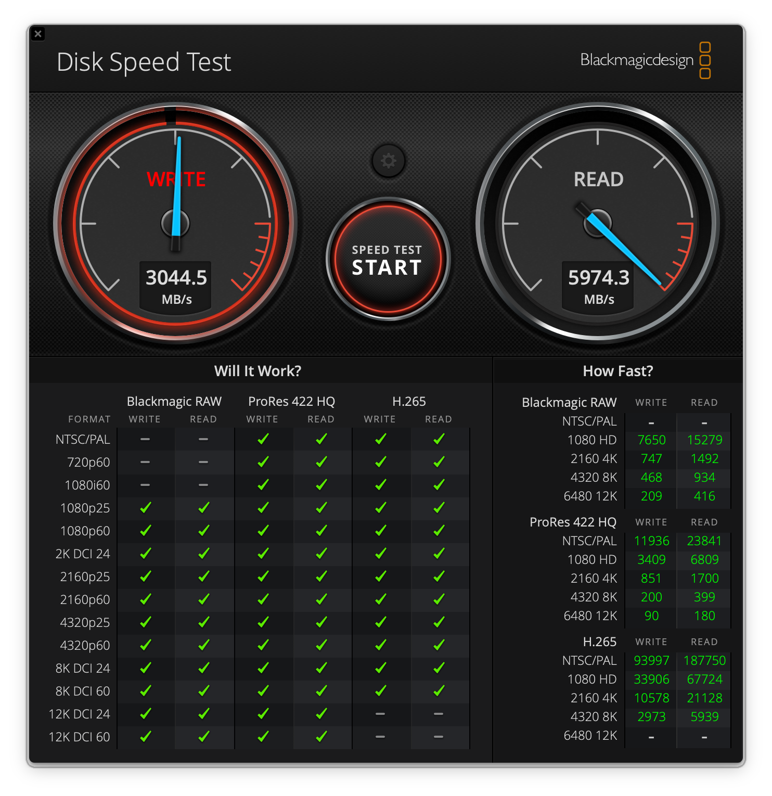The width and height of the screenshot is (772, 796).
Task: Click the Disk Speed Test title
Action: coord(144,62)
